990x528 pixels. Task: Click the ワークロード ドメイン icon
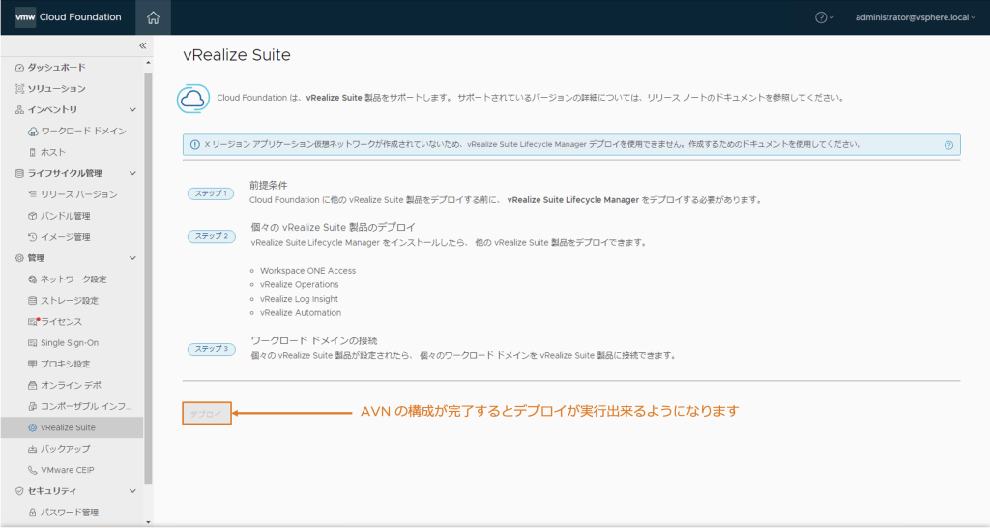(x=33, y=132)
